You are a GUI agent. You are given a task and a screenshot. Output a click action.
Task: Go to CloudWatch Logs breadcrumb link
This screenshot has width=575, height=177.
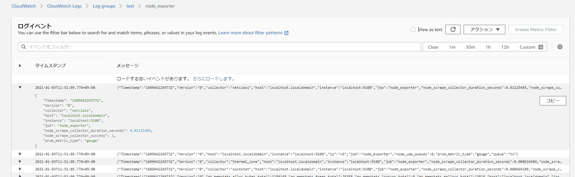[x=64, y=6]
